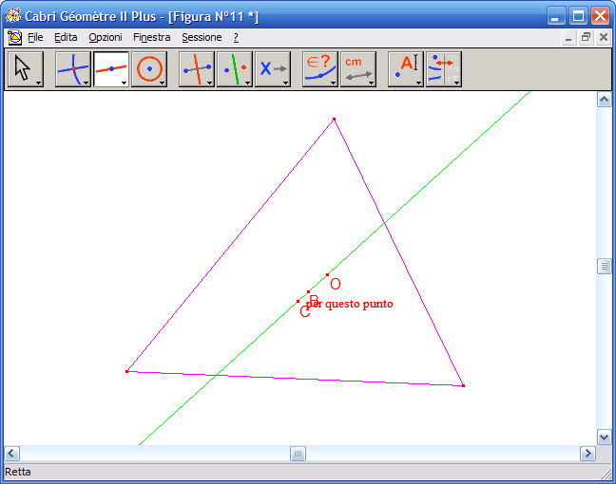Image resolution: width=616 pixels, height=484 pixels.
Task: Click the horizontal scrollbar right arrow
Action: click(587, 454)
